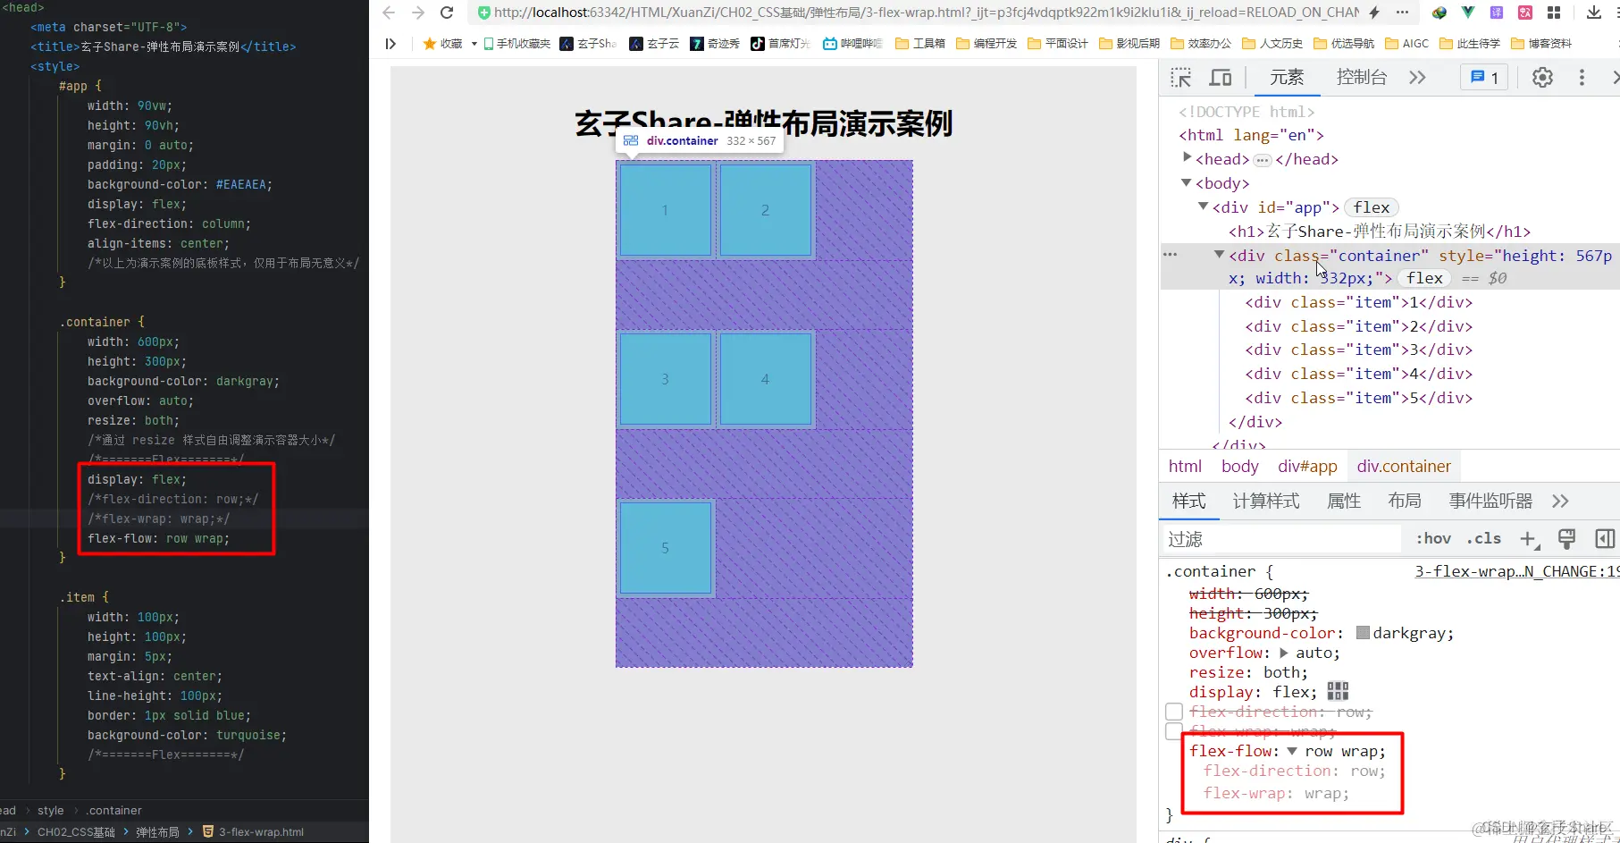This screenshot has height=843, width=1620.
Task: Select the item 5 div node
Action: (1358, 398)
